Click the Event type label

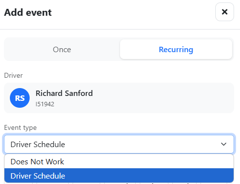click(x=20, y=127)
